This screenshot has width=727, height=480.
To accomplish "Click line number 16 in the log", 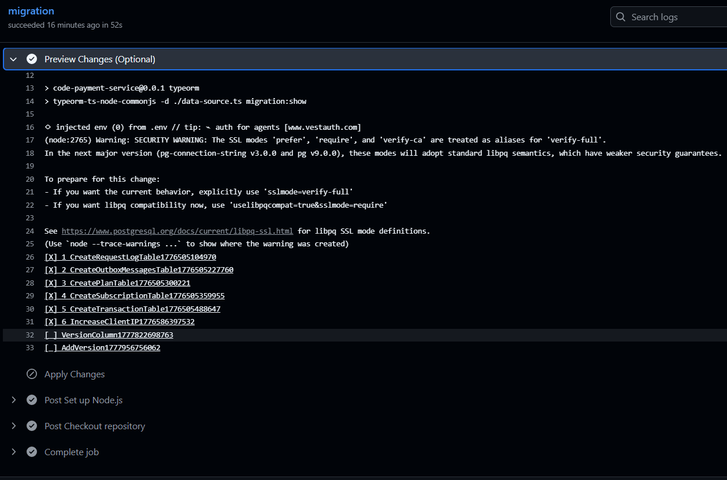I will 30,127.
